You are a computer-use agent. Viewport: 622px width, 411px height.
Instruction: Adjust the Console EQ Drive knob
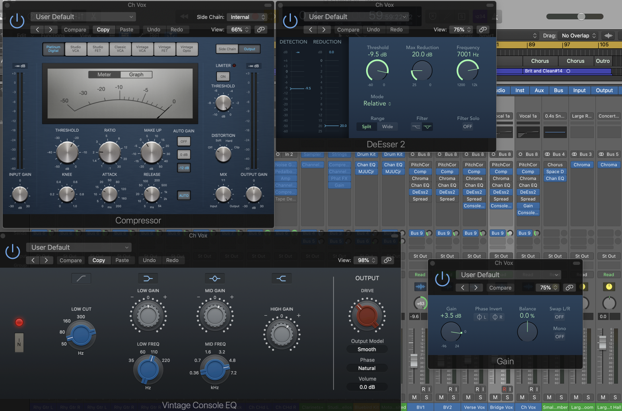point(367,316)
